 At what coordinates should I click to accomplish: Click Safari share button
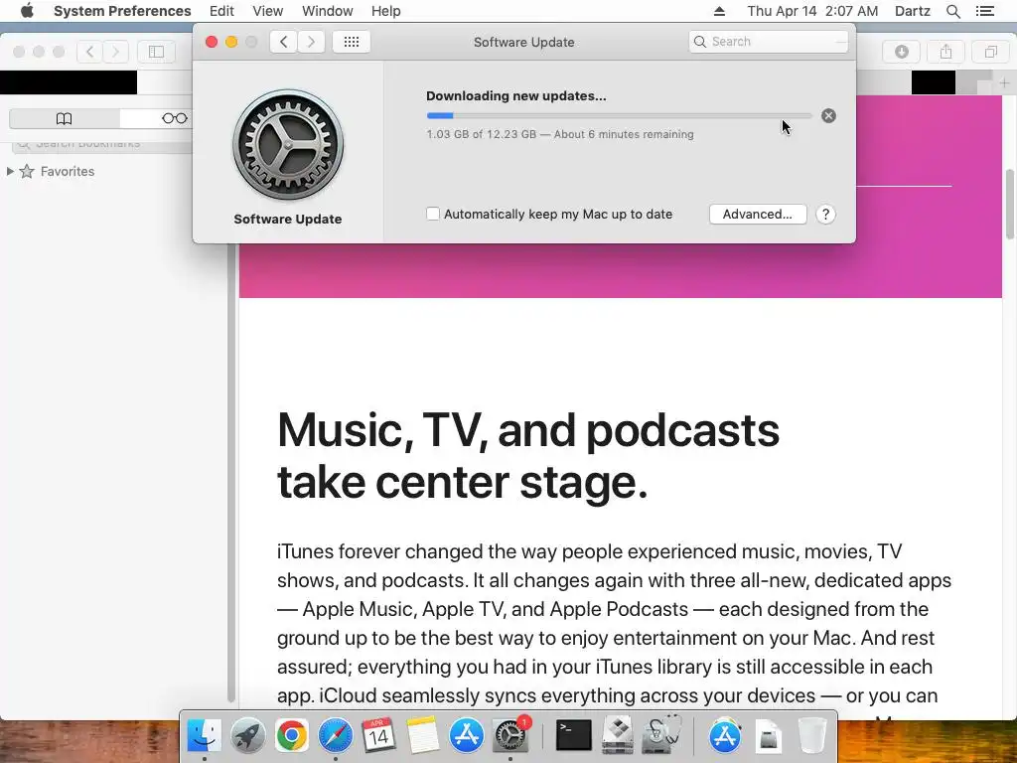tap(945, 52)
